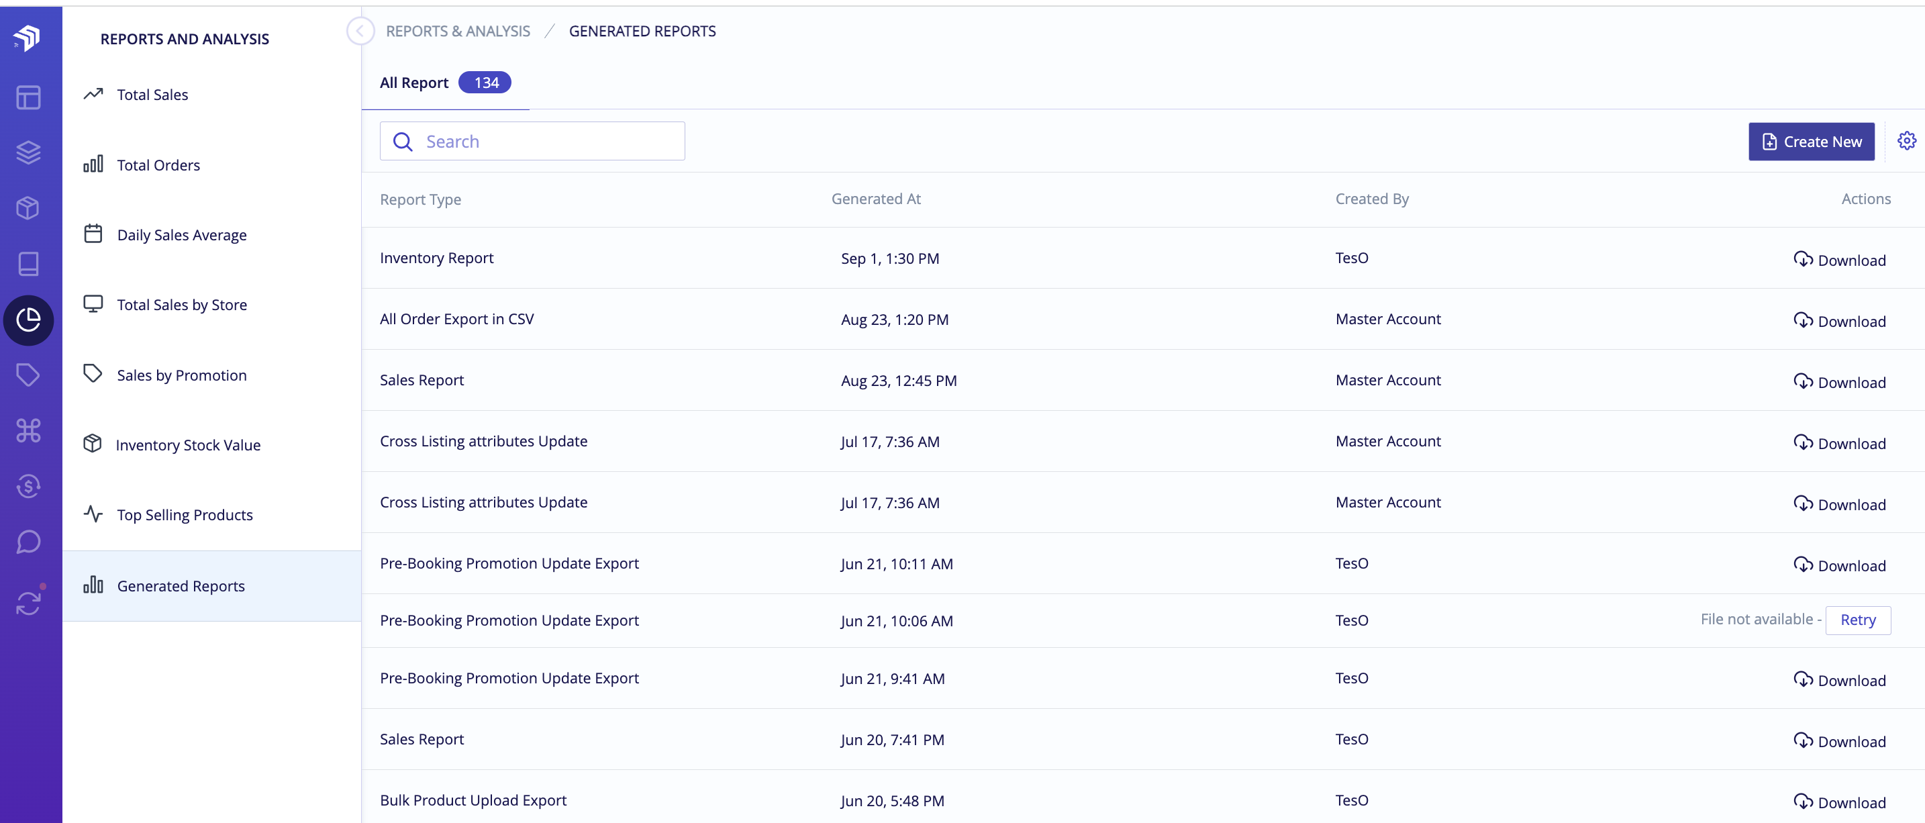Download Sales Report from Jun 20
The height and width of the screenshot is (823, 1925).
pyautogui.click(x=1839, y=742)
